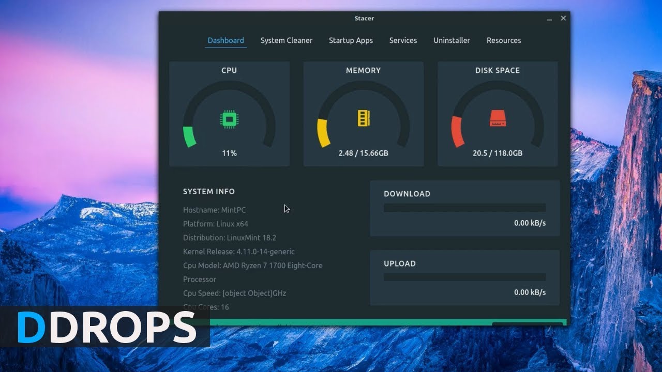Click the DISK SPACE card heading

coord(498,70)
